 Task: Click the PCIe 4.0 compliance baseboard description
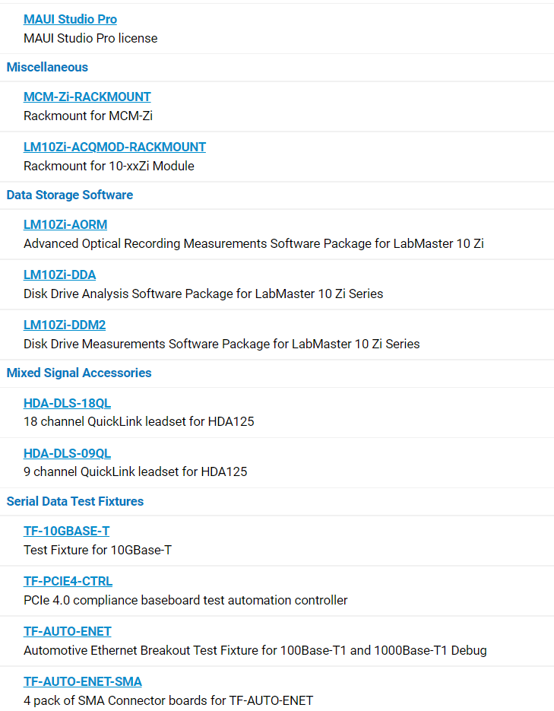(185, 601)
